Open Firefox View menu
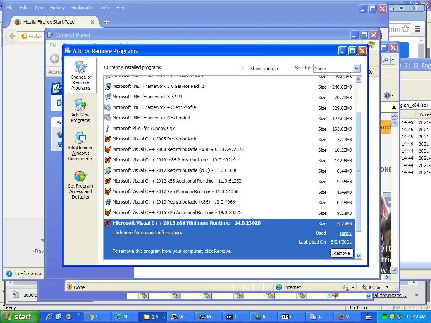431x323 pixels. (39, 8)
